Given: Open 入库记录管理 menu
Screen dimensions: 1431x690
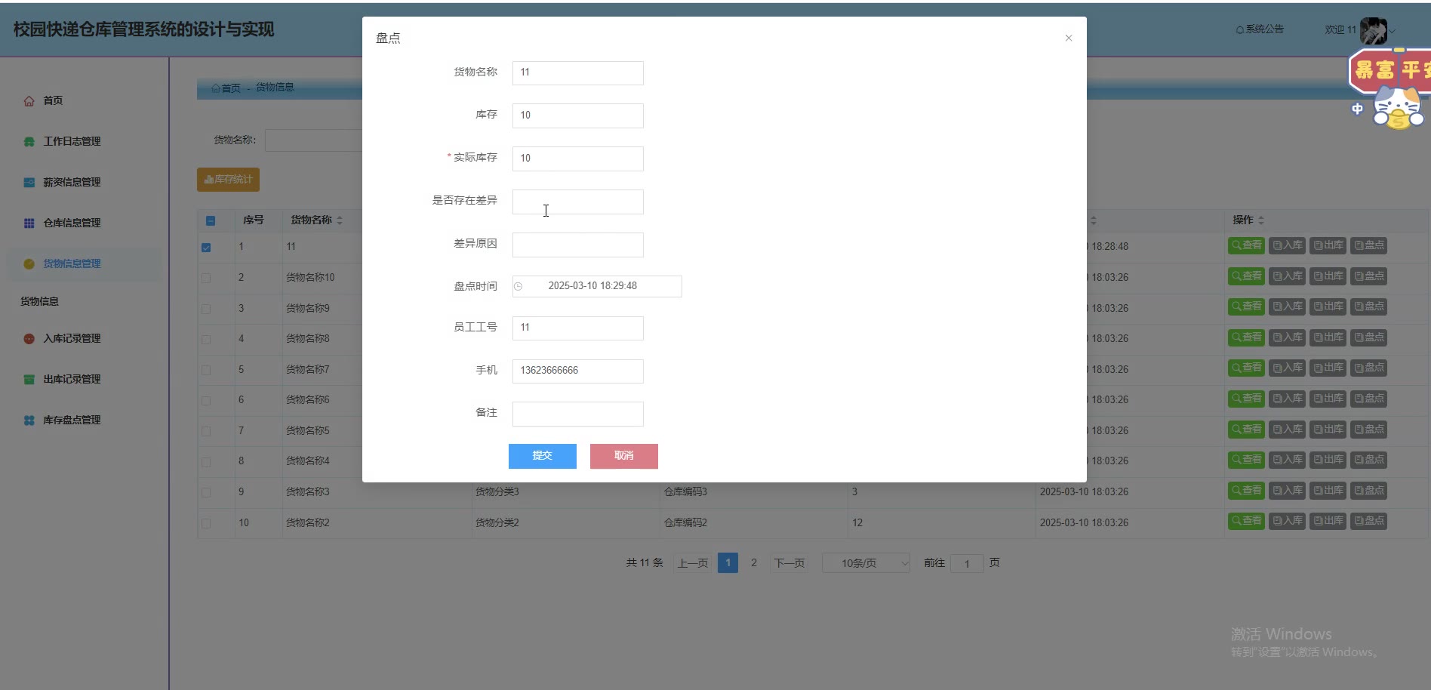Looking at the screenshot, I should (72, 339).
